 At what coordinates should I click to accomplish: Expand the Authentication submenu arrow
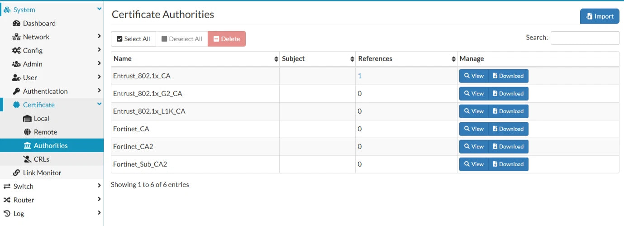click(x=99, y=91)
